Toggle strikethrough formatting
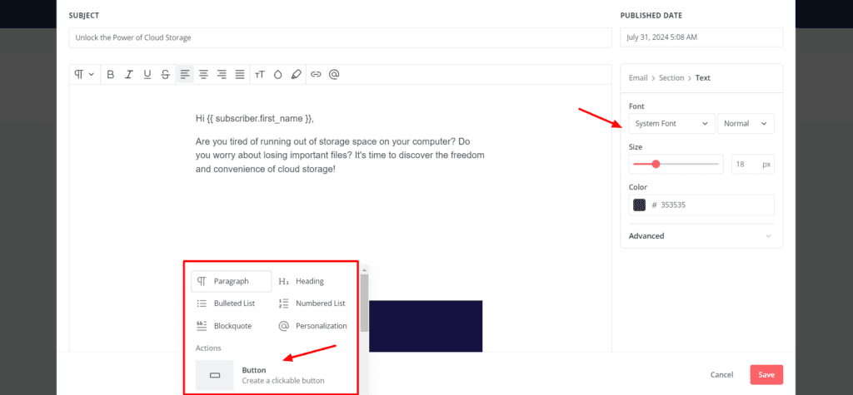Viewport: 853px width, 395px height. (166, 75)
